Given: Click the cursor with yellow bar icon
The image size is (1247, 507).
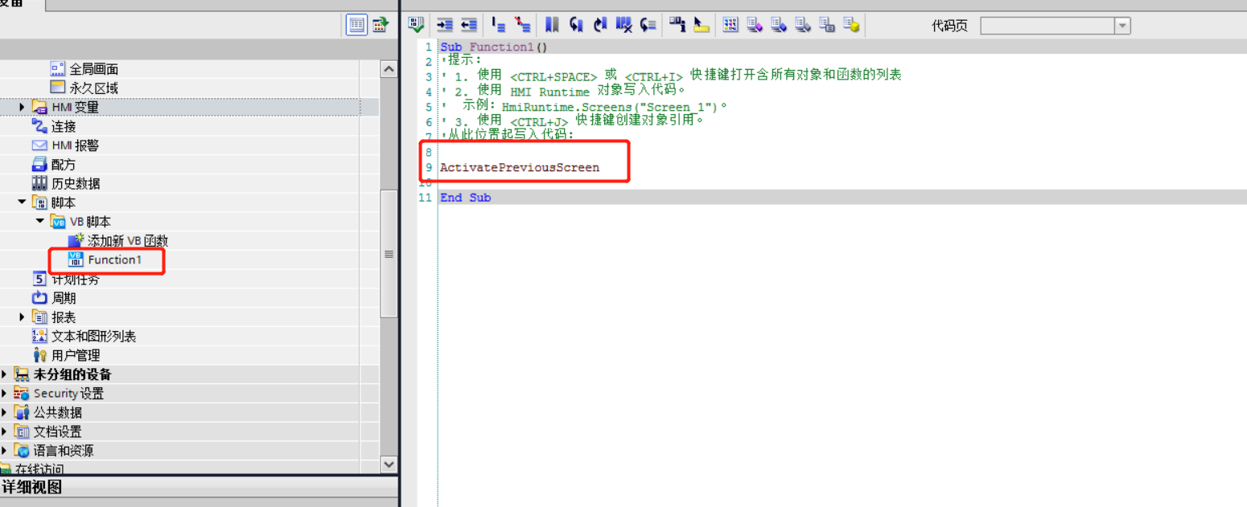Looking at the screenshot, I should coord(702,25).
